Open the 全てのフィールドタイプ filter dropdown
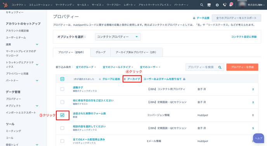The height and width of the screenshot is (146, 267). (x=118, y=67)
